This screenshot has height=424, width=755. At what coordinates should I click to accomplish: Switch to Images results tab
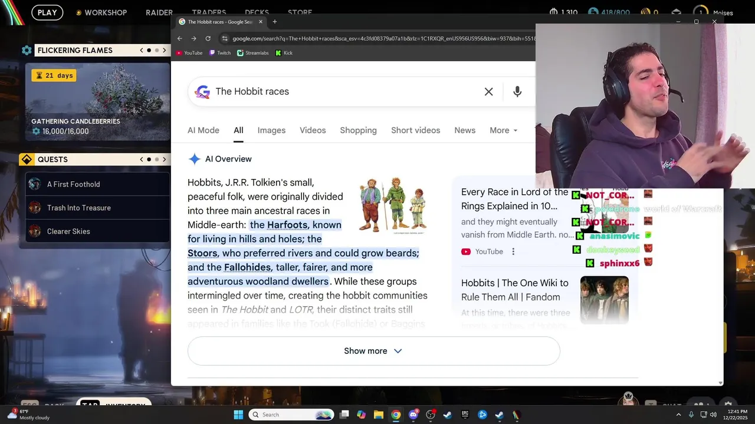click(x=271, y=130)
